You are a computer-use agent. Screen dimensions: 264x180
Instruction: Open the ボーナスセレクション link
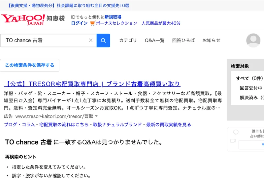tap(116, 23)
